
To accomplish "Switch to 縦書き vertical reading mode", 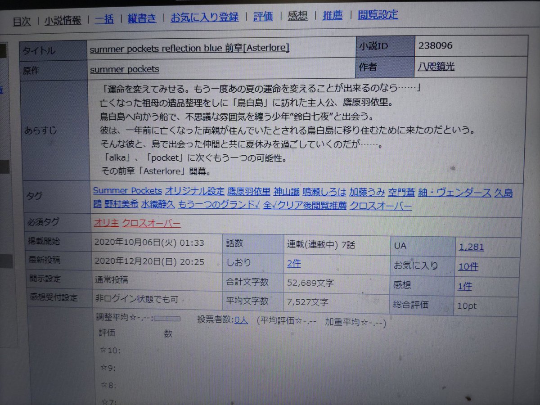I will 141,15.
